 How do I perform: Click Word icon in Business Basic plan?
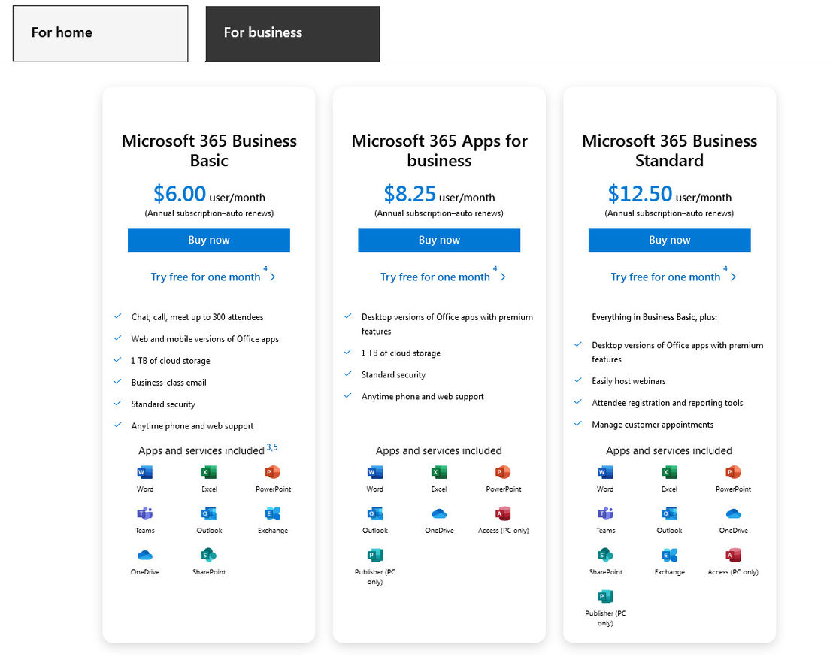point(145,472)
